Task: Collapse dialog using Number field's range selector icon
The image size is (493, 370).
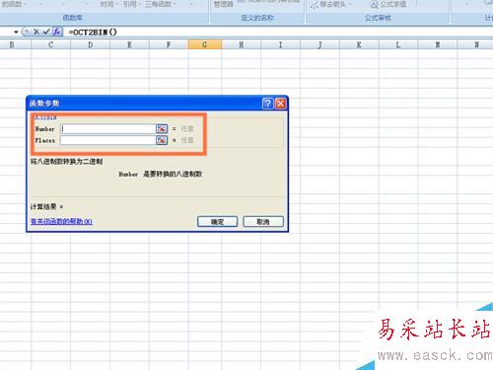Action: click(162, 128)
